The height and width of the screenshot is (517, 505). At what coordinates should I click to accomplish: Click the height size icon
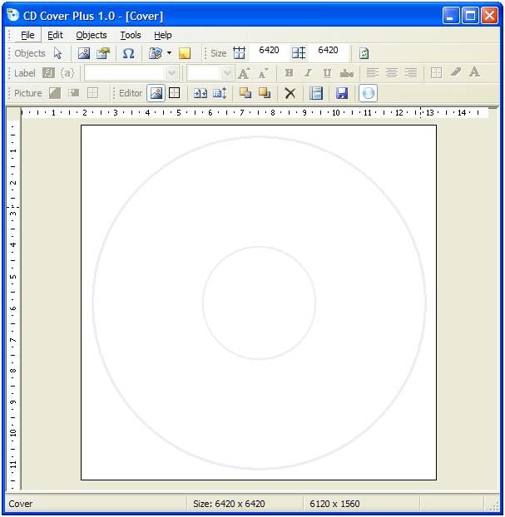(x=299, y=52)
